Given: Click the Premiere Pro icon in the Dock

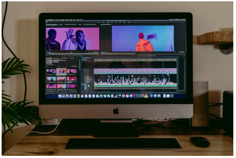Looking at the screenshot, I should (135, 96).
